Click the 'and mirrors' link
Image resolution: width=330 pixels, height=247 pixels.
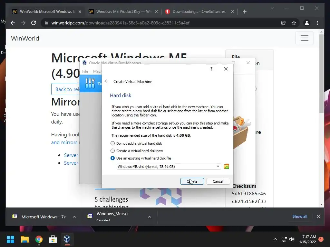64,142
